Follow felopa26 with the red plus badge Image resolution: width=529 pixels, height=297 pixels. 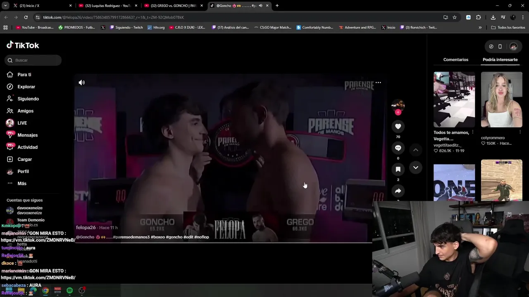tap(398, 112)
